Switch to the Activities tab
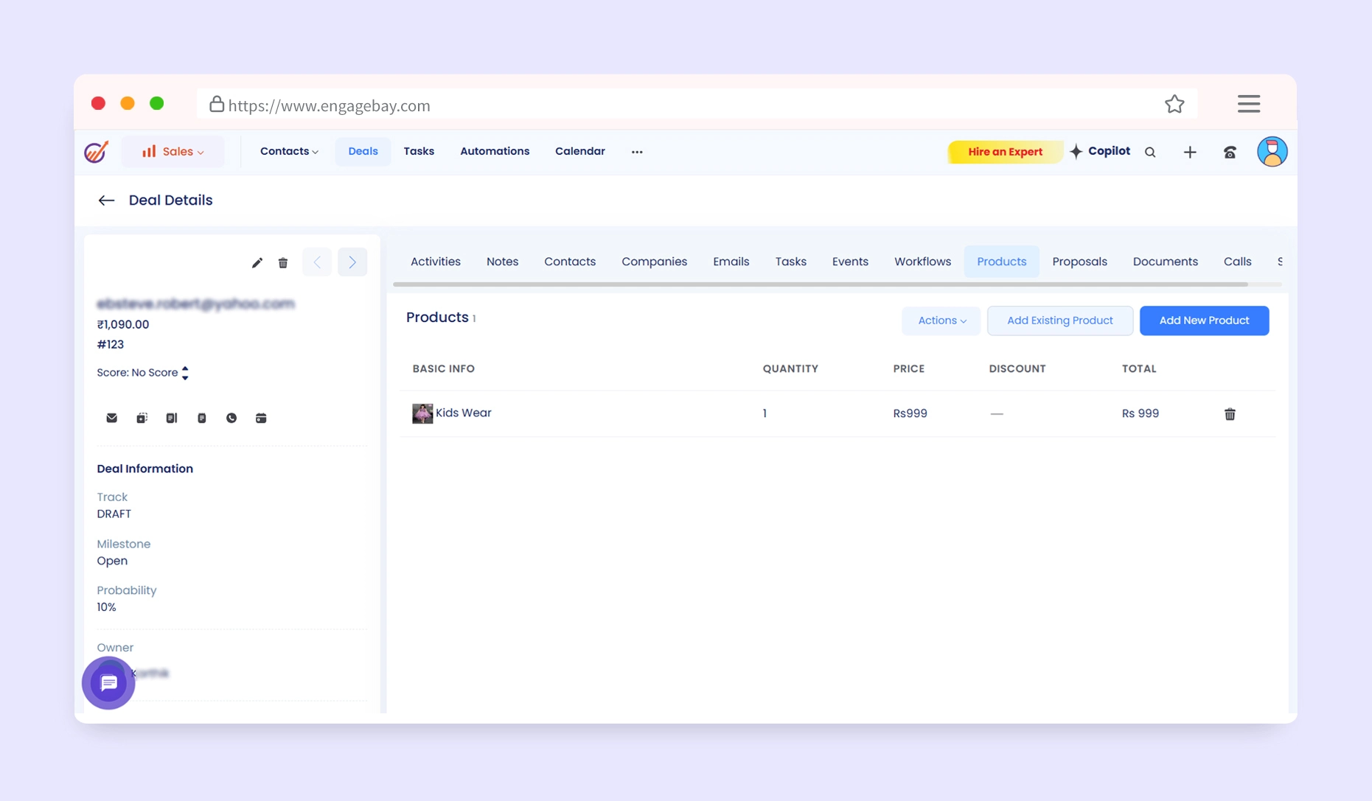1372x801 pixels. pos(435,262)
